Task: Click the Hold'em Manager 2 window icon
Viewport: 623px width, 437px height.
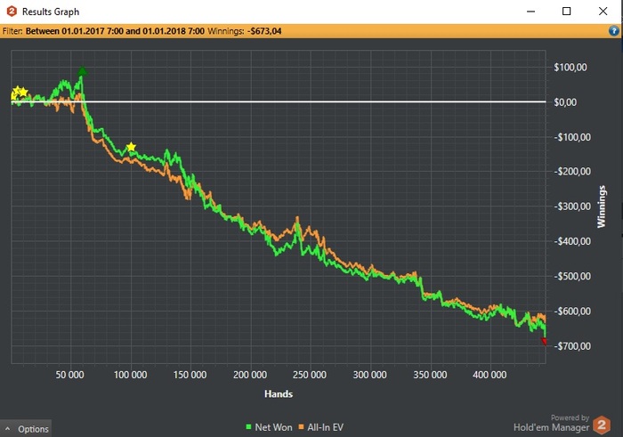Action: point(12,11)
